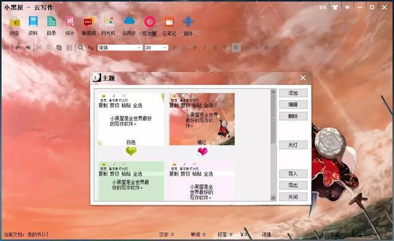Toggle the 关灯 lights-off button
This screenshot has width=394, height=241.
[293, 145]
